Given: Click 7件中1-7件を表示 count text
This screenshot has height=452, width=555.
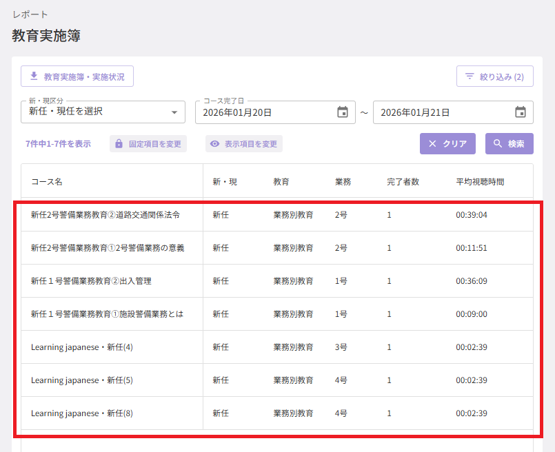Looking at the screenshot, I should tap(58, 144).
